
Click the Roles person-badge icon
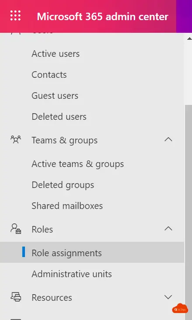pos(16,229)
